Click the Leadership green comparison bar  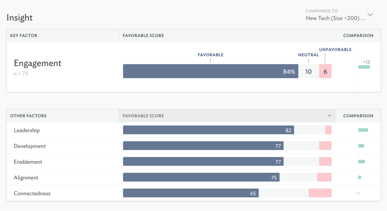pyautogui.click(x=363, y=130)
